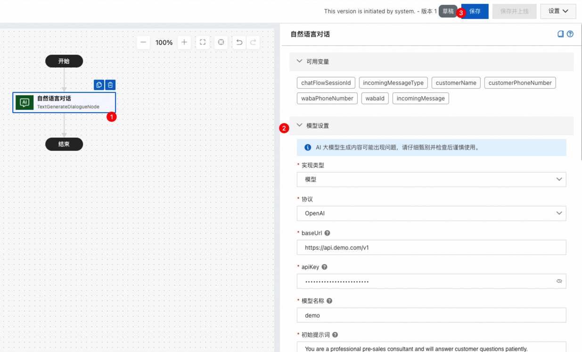Open the 实现类型 dropdown
This screenshot has height=352, width=582.
(x=431, y=180)
